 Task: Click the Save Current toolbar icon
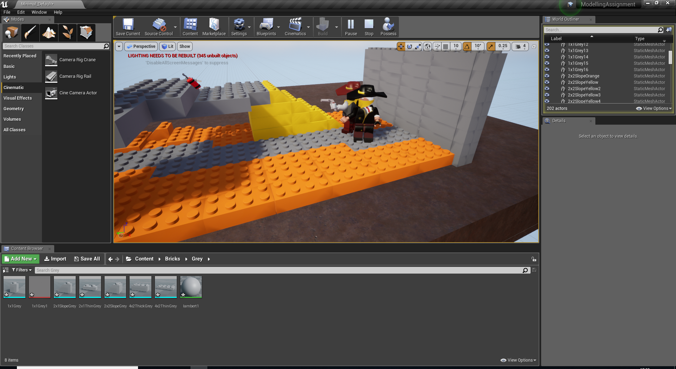(x=128, y=27)
